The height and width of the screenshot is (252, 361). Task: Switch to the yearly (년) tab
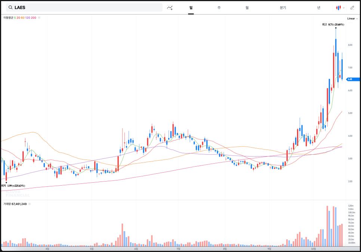pos(318,7)
